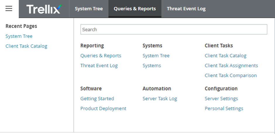Open Client Task Comparison page
275x134 pixels.
click(x=231, y=76)
